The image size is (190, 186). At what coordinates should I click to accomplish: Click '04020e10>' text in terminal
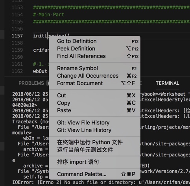(25, 105)
